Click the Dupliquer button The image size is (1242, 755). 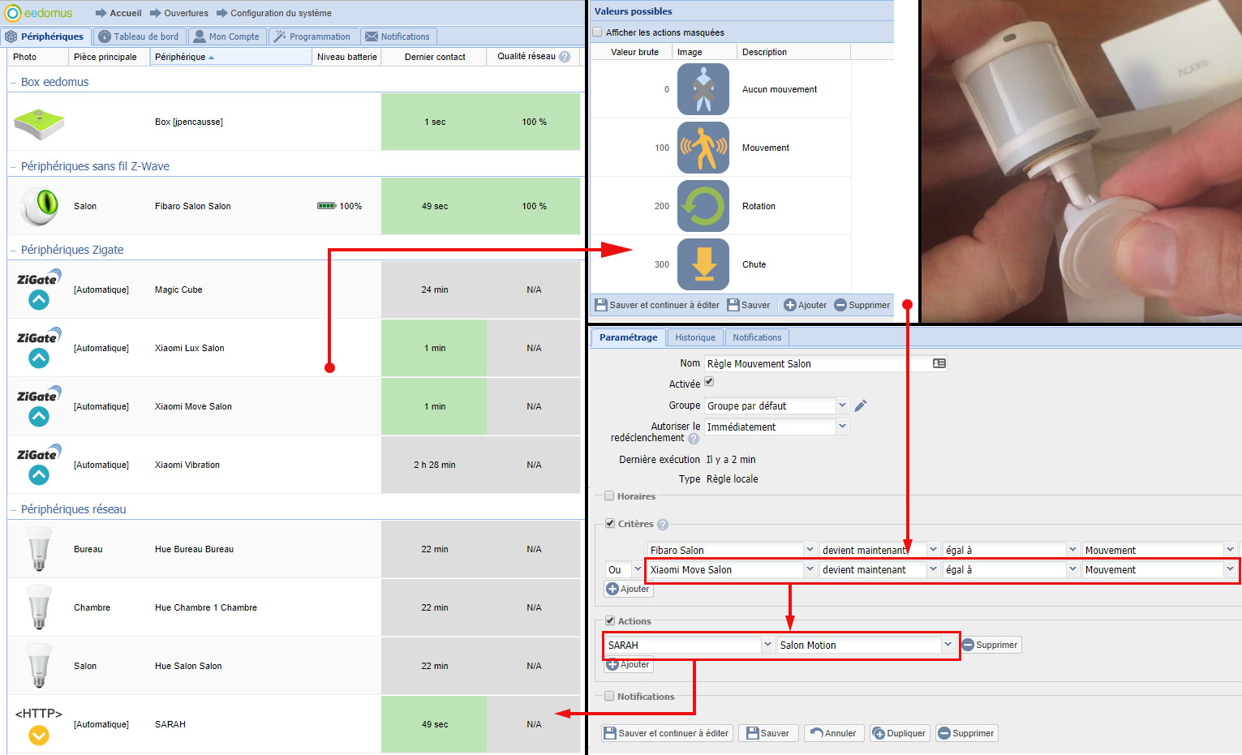pyautogui.click(x=898, y=733)
